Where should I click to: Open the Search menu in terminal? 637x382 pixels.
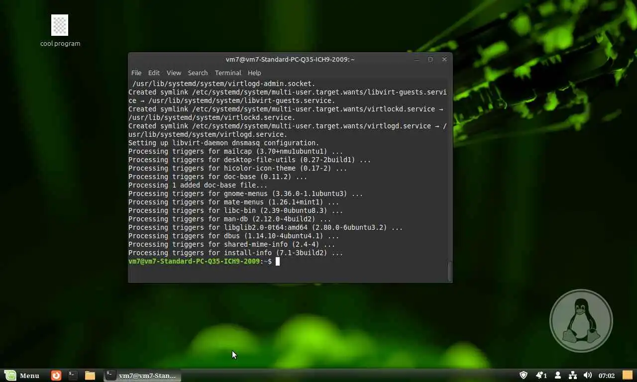click(198, 73)
